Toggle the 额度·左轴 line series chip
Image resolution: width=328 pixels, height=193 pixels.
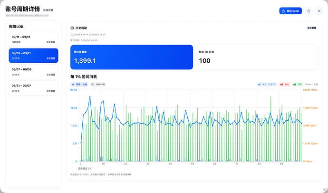79,85
